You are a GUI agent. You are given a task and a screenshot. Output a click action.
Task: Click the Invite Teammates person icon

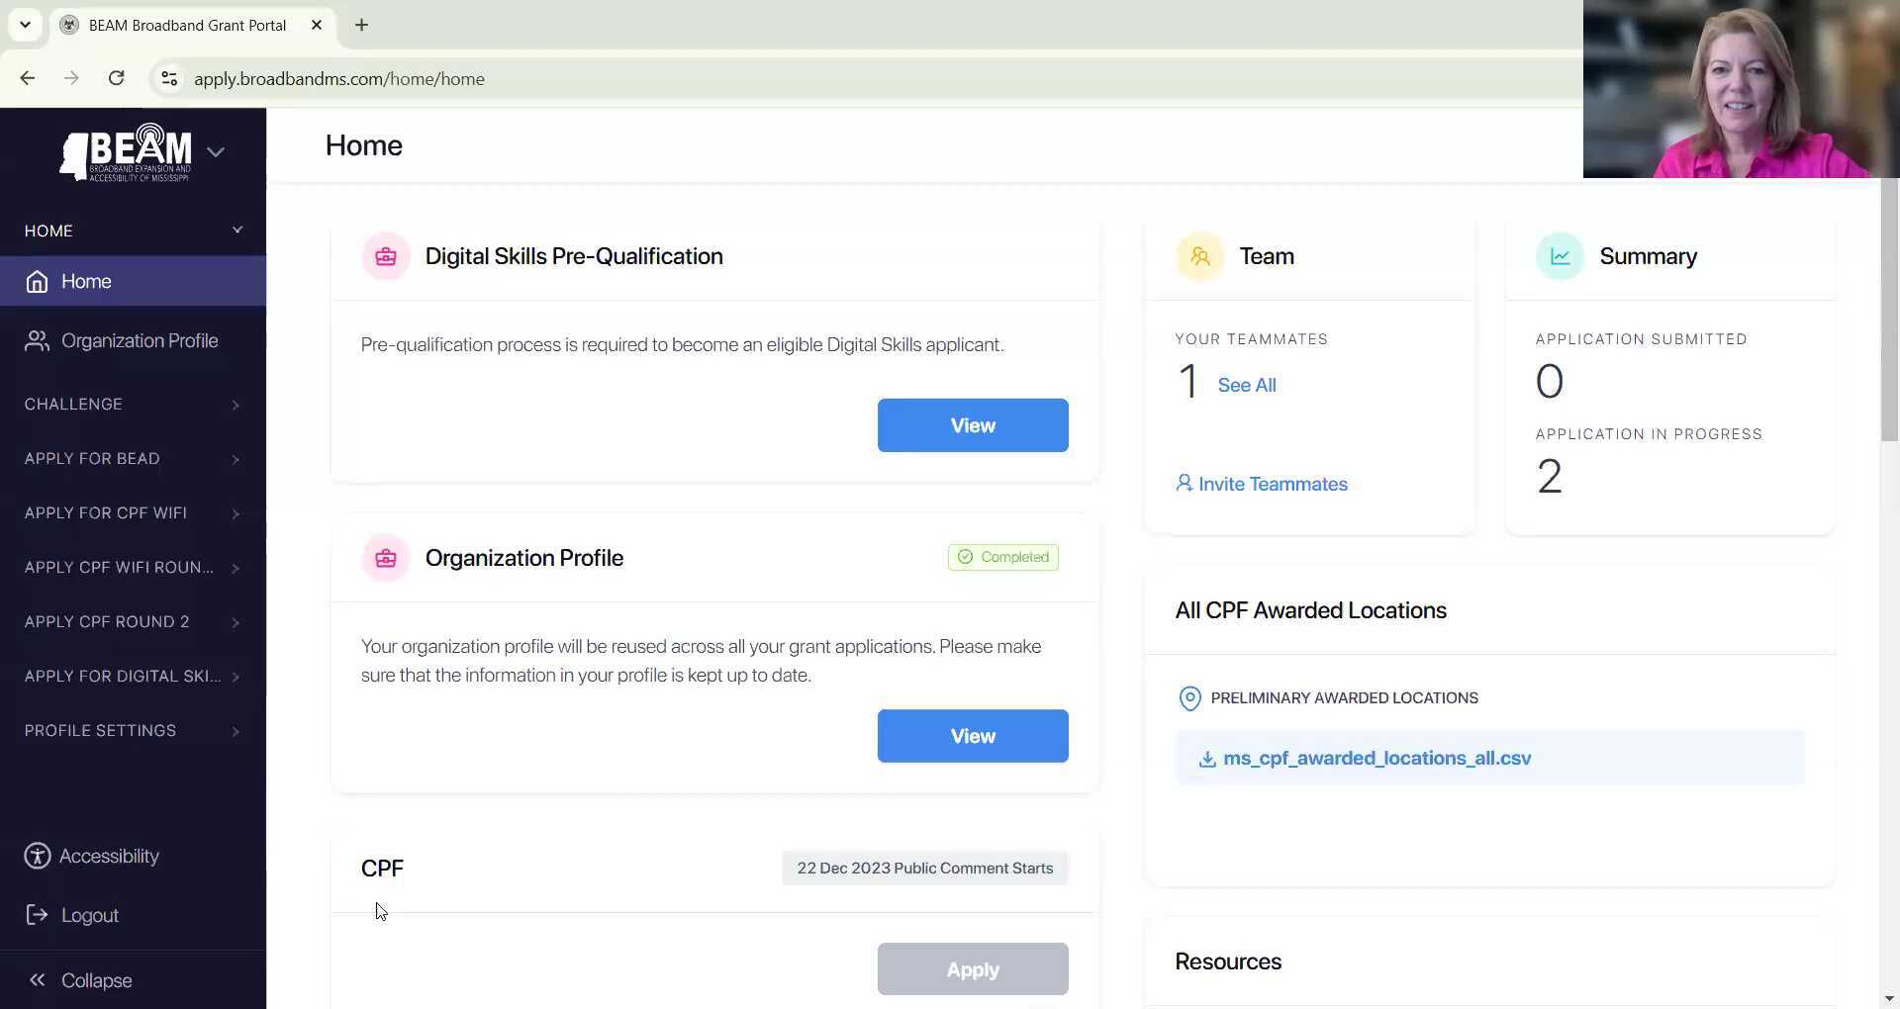(x=1184, y=483)
